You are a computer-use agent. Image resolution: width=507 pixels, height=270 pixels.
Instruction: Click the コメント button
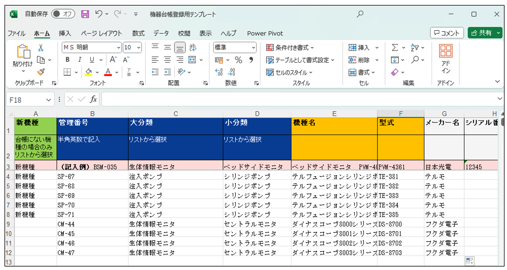click(x=447, y=33)
